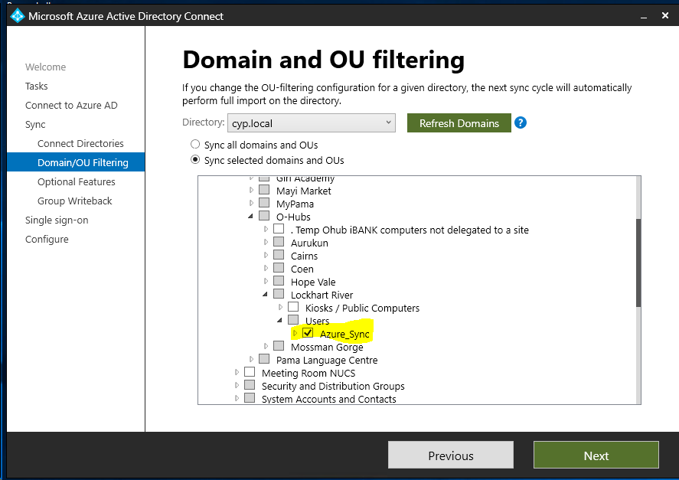Toggle the Lockhart River checkbox

point(279,294)
